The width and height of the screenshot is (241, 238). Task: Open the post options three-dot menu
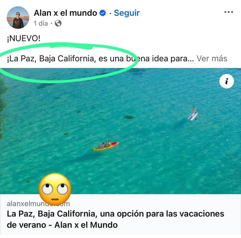click(228, 12)
